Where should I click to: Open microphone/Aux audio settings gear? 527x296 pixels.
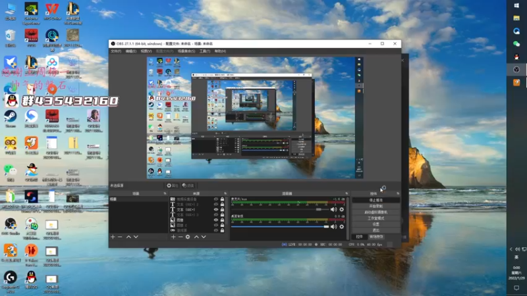(x=341, y=209)
